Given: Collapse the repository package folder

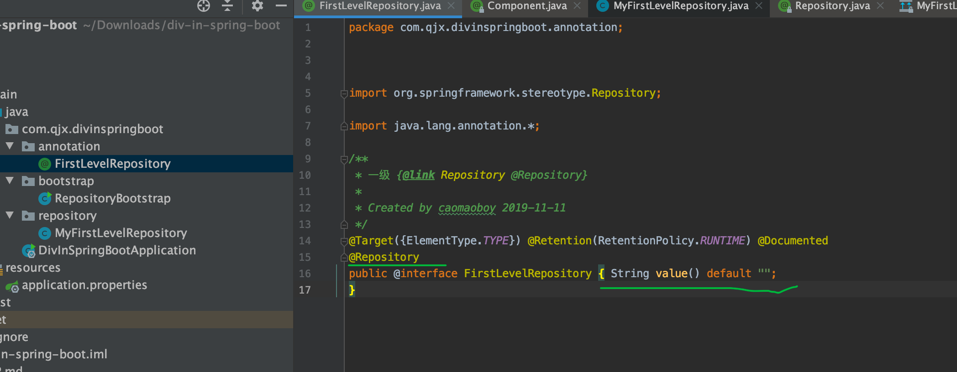Looking at the screenshot, I should pos(10,216).
